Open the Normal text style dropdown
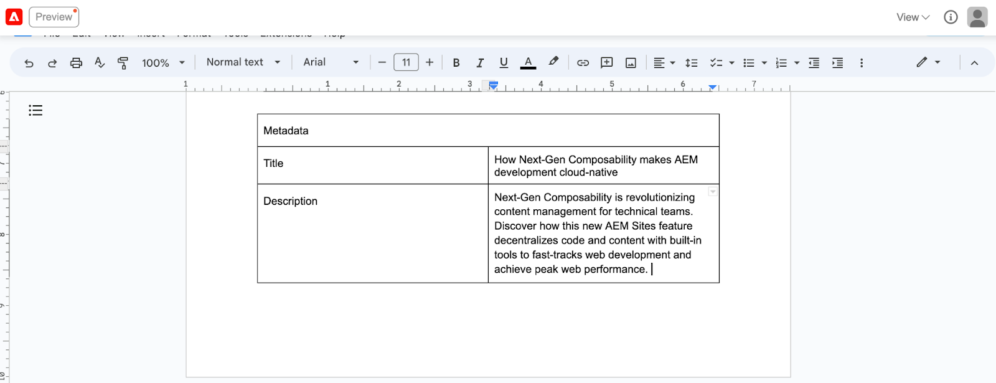Screen dimensions: 996x383 [243, 62]
